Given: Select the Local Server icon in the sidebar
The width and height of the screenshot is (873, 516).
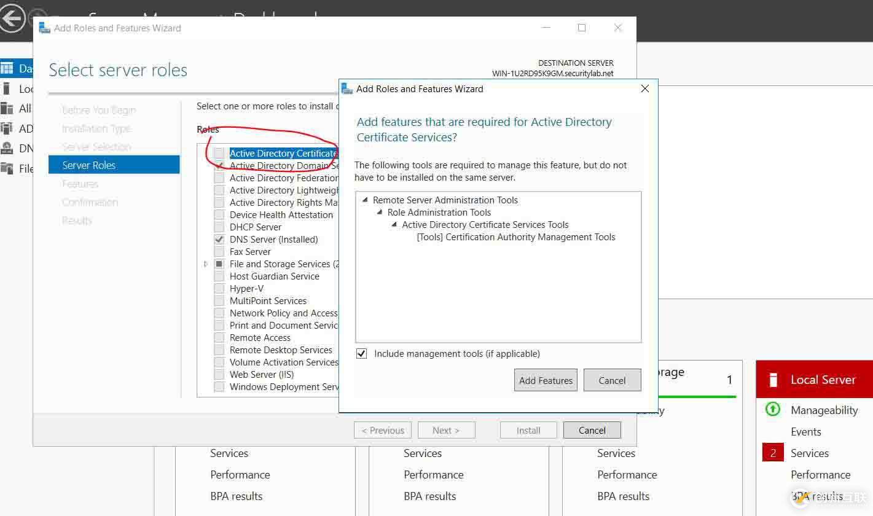Looking at the screenshot, I should pos(7,88).
